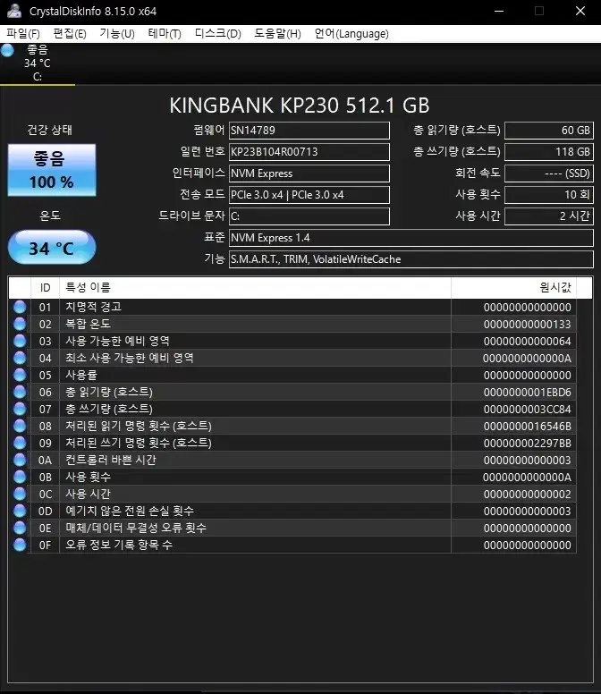Click the ID column header
The image size is (601, 694).
[45, 288]
